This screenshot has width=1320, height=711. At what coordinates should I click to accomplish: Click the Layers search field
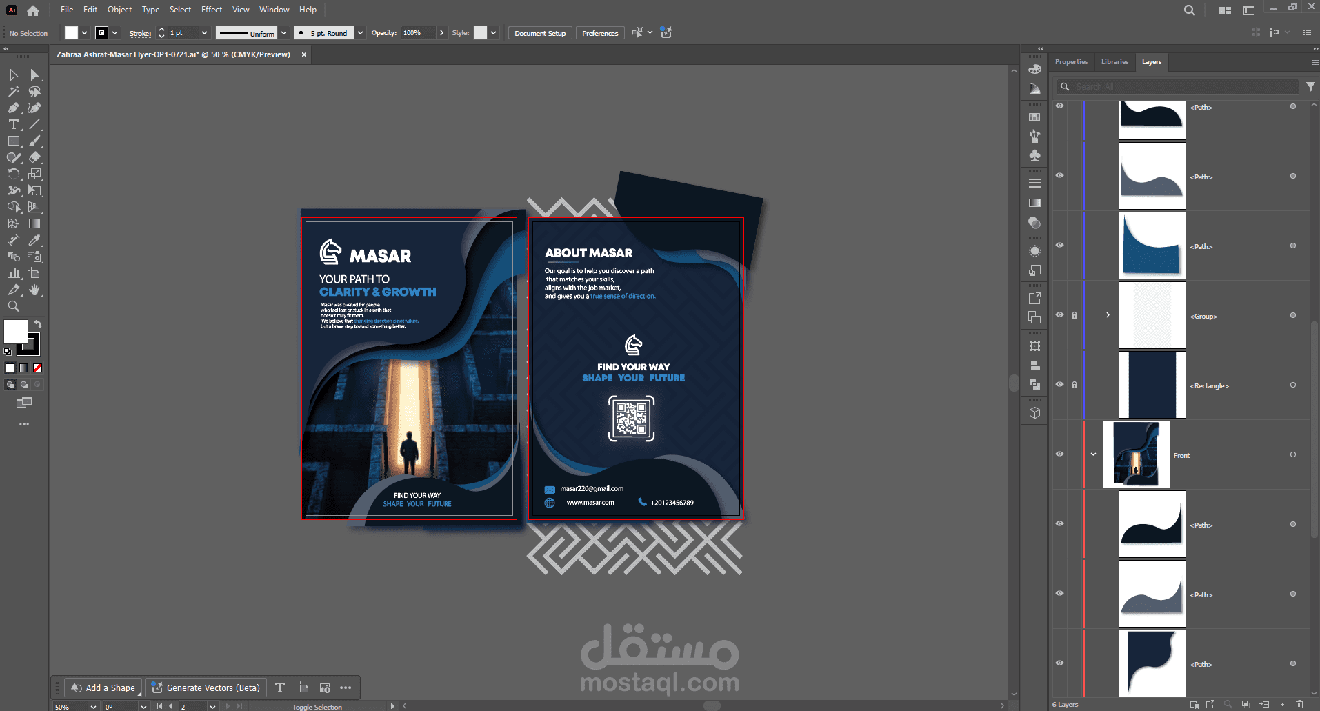(1178, 87)
